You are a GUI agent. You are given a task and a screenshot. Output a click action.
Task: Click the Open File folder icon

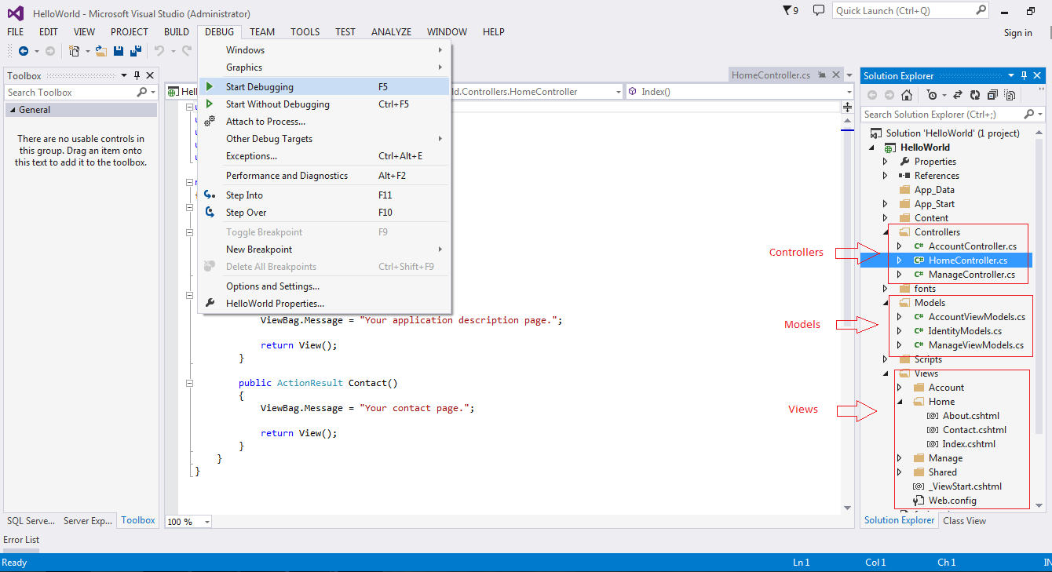pyautogui.click(x=101, y=51)
